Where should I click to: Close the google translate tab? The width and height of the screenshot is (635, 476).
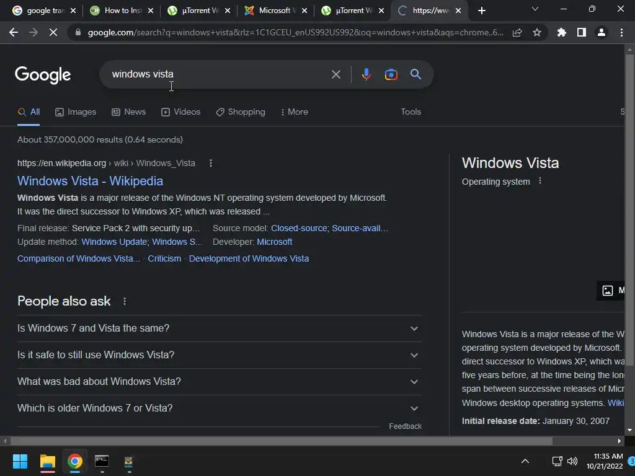73,11
